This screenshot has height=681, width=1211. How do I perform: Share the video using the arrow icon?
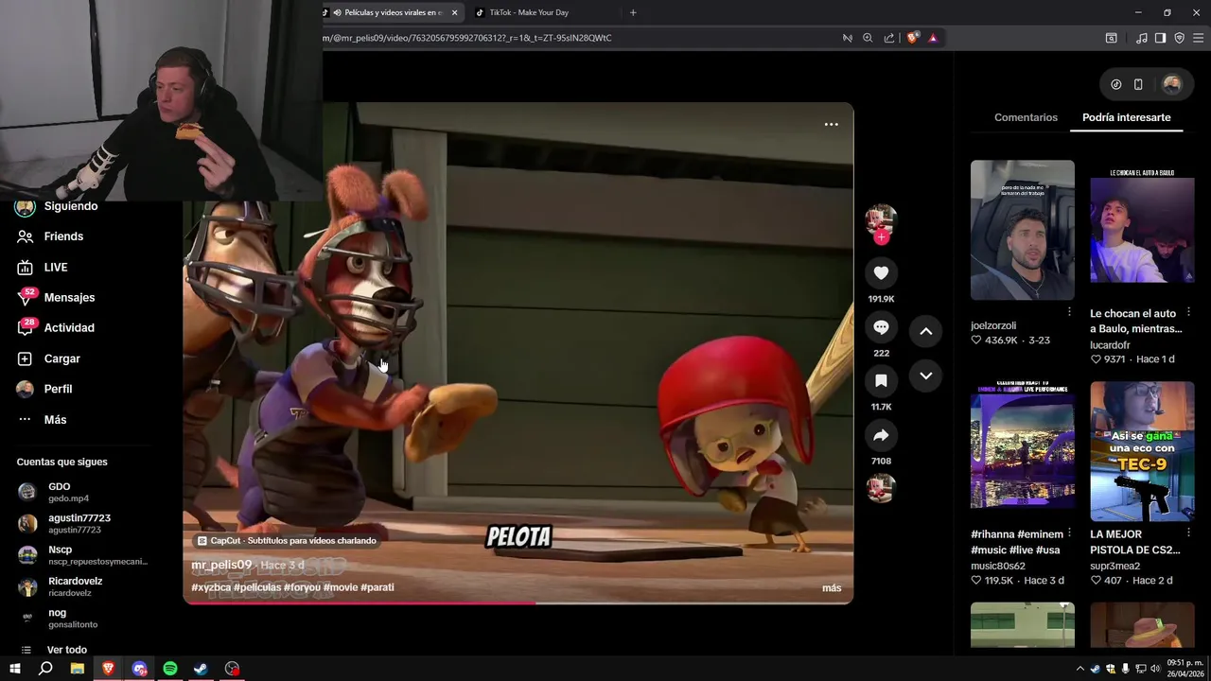click(881, 435)
